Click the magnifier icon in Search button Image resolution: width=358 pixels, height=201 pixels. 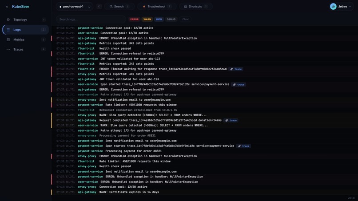click(x=111, y=7)
